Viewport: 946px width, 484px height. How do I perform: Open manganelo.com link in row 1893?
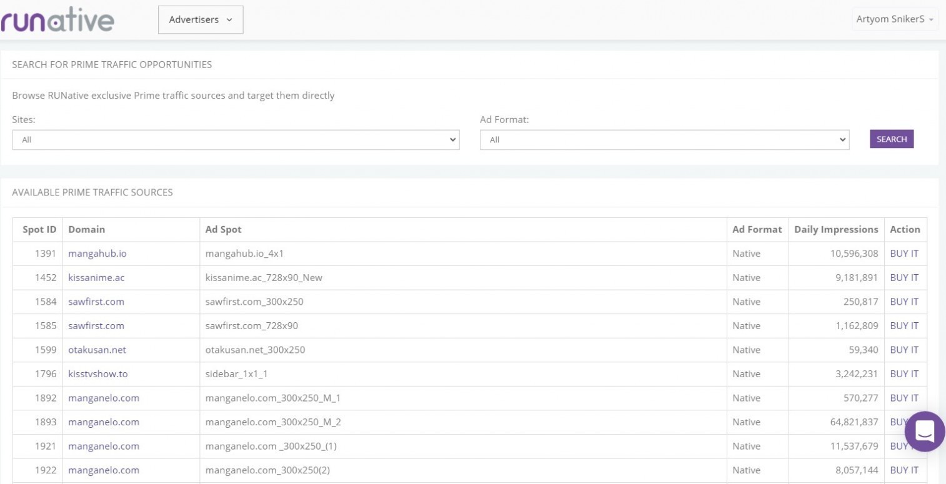click(104, 422)
